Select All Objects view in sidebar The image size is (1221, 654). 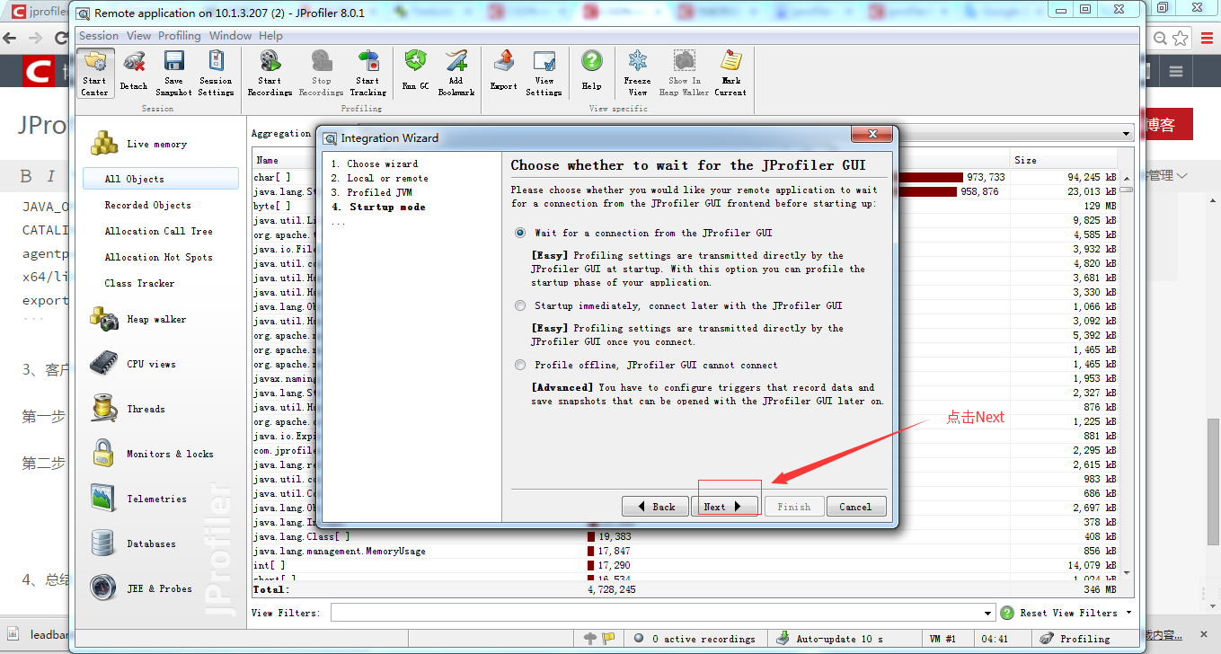tap(161, 179)
